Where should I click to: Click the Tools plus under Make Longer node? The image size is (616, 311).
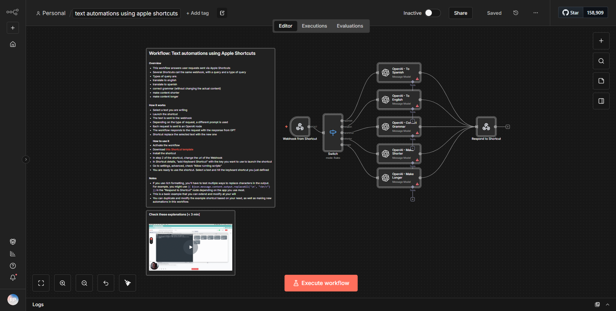click(413, 199)
